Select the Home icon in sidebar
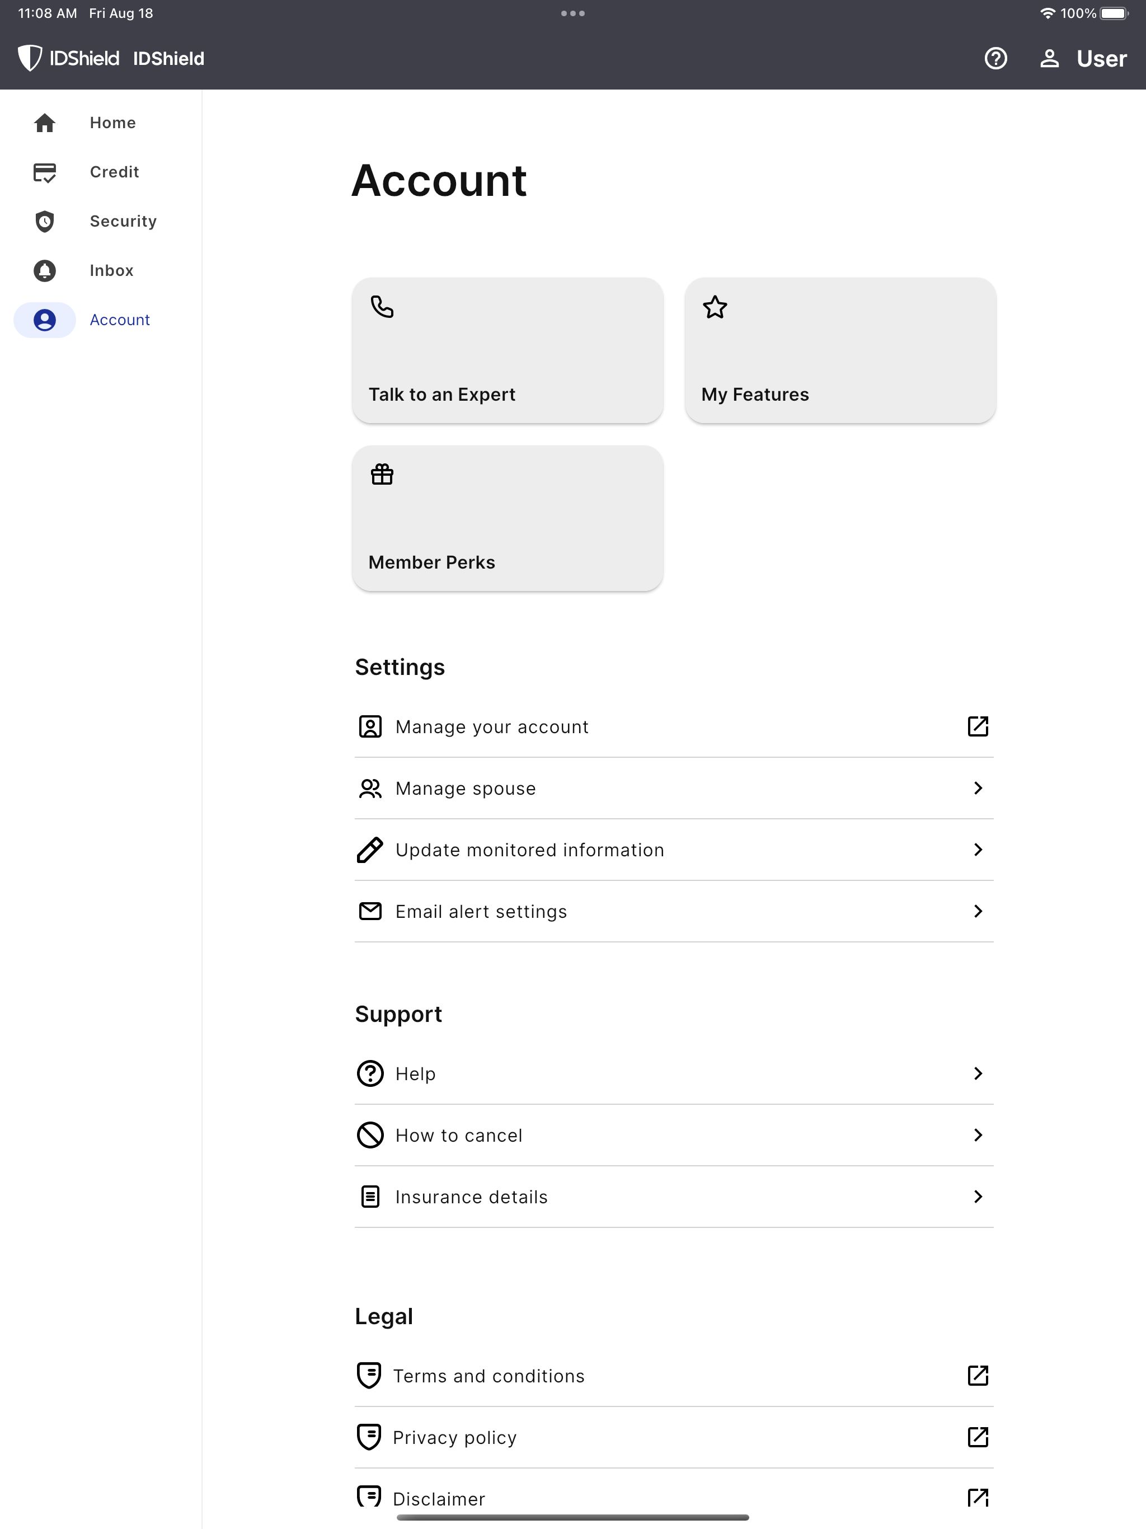This screenshot has width=1146, height=1529. click(x=45, y=123)
